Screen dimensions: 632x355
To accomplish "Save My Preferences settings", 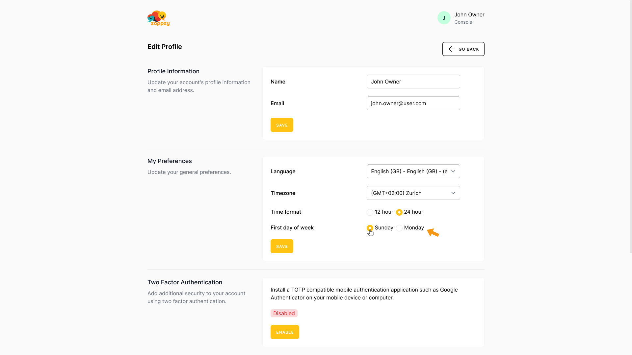I will [x=282, y=246].
